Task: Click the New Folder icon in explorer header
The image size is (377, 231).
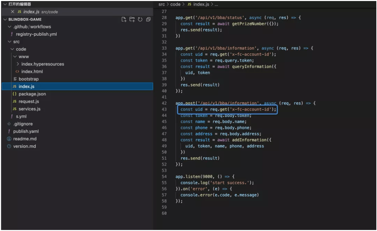Action: (132, 19)
